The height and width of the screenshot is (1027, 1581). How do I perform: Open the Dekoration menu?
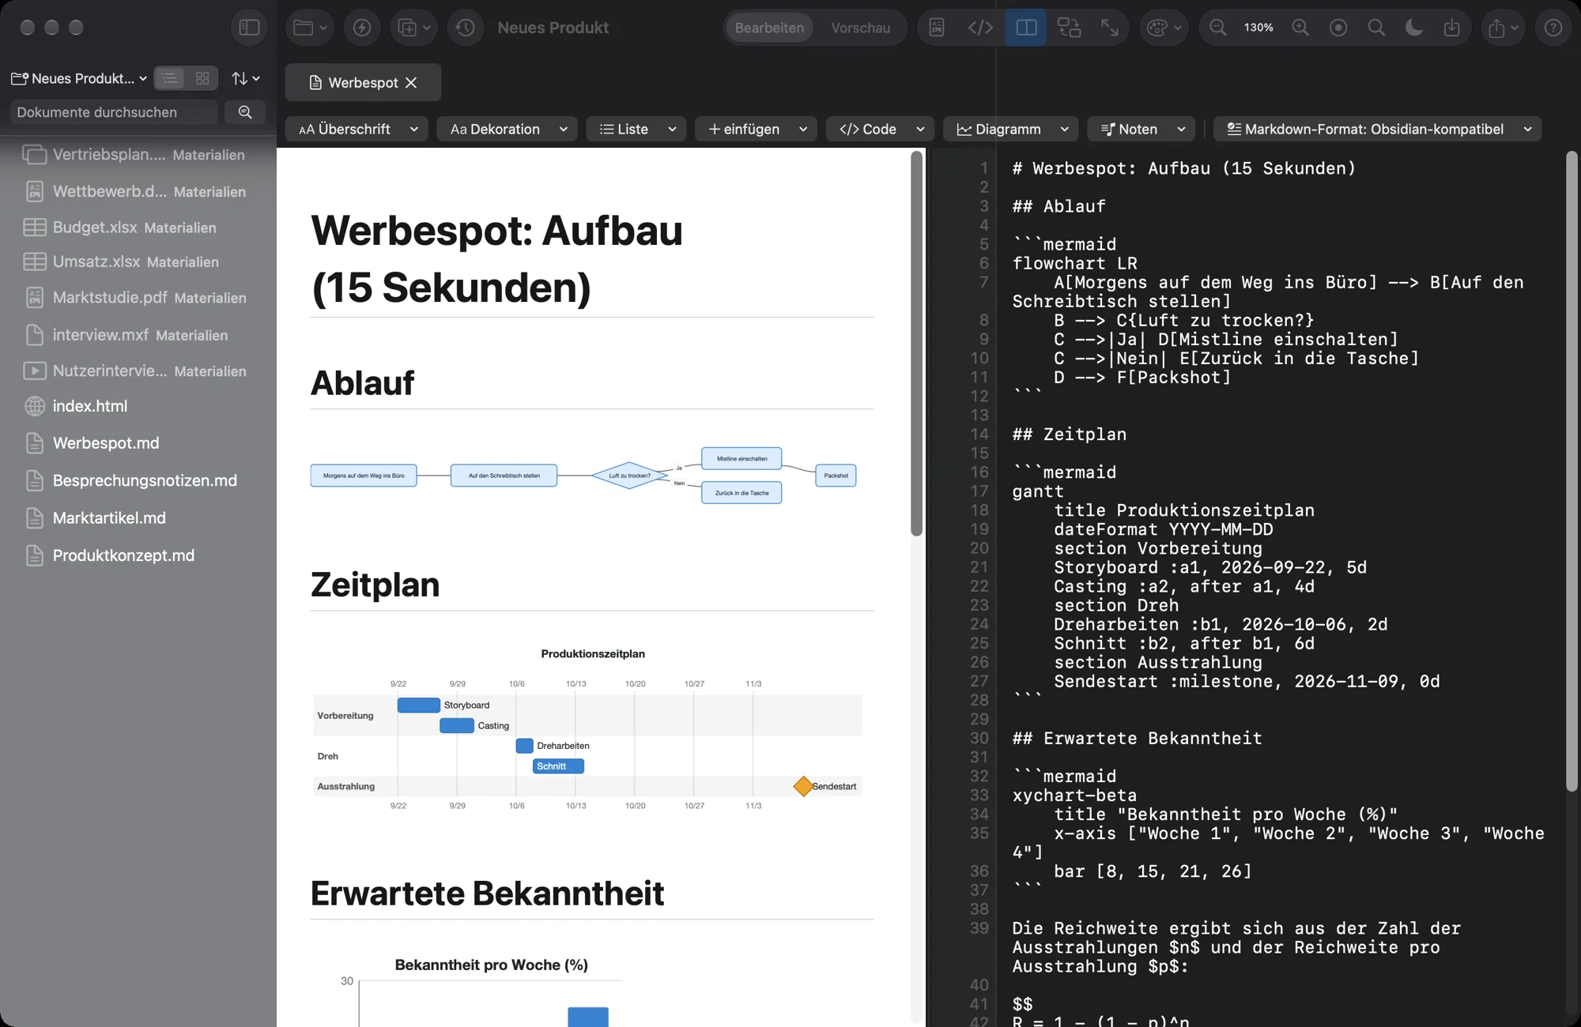[507, 129]
